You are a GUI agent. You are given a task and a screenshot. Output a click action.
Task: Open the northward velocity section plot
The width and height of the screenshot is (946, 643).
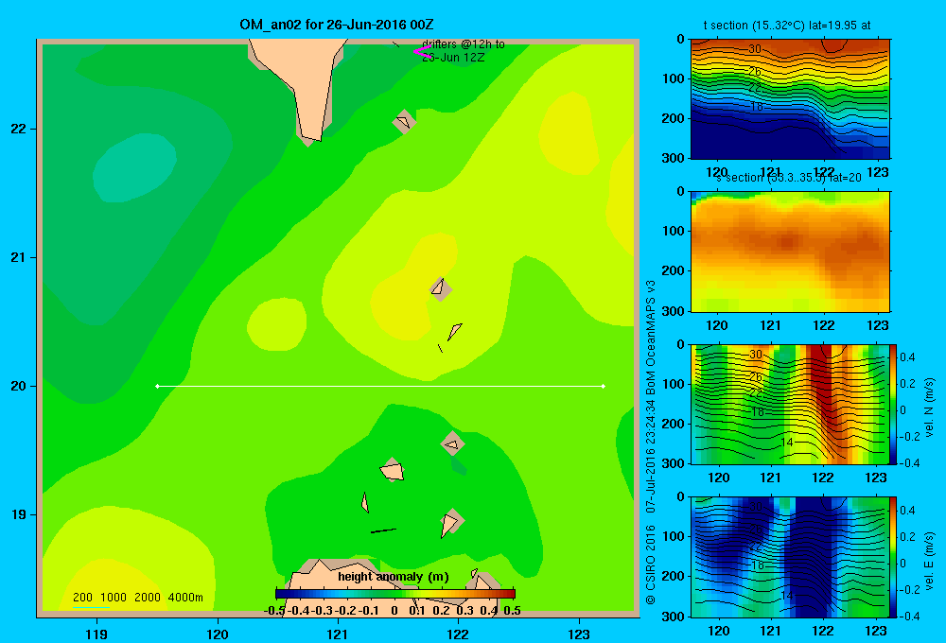point(790,404)
